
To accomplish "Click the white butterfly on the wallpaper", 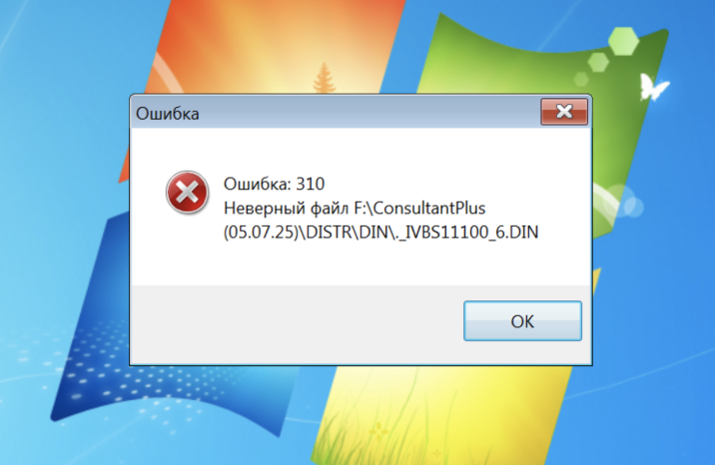I will pos(652,87).
